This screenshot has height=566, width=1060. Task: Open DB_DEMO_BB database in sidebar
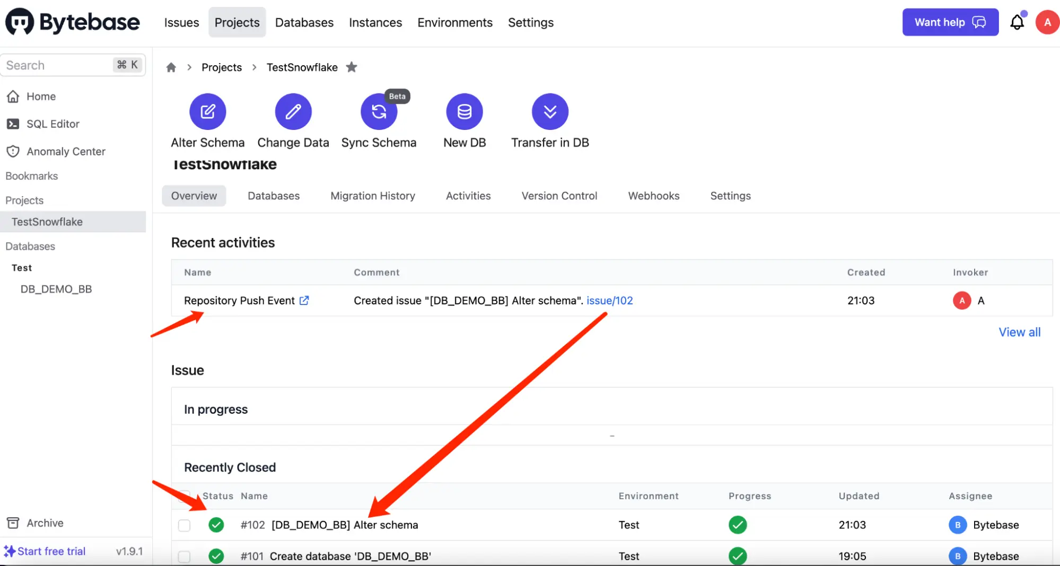point(56,289)
